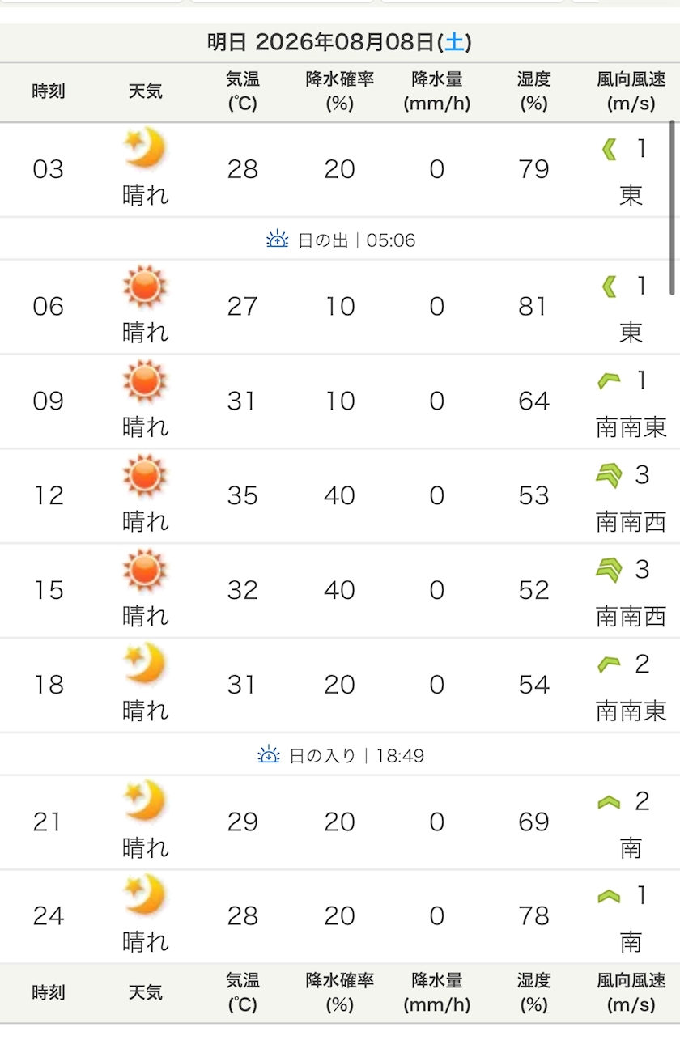Viewport: 680px width, 1053px height.
Task: Click the sun icon for hour 06
Action: pyautogui.click(x=145, y=286)
